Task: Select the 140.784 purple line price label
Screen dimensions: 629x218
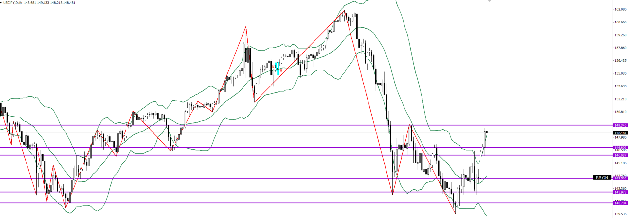Action: click(620, 203)
